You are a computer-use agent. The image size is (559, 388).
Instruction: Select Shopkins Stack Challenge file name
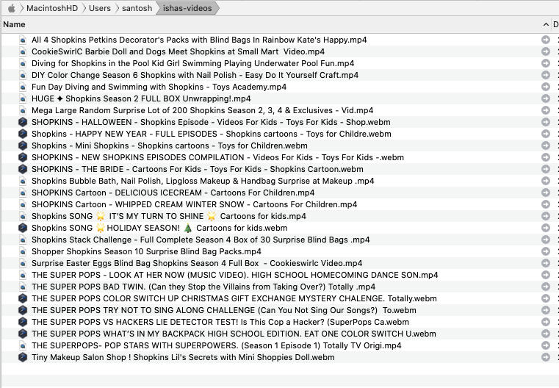(x=201, y=240)
